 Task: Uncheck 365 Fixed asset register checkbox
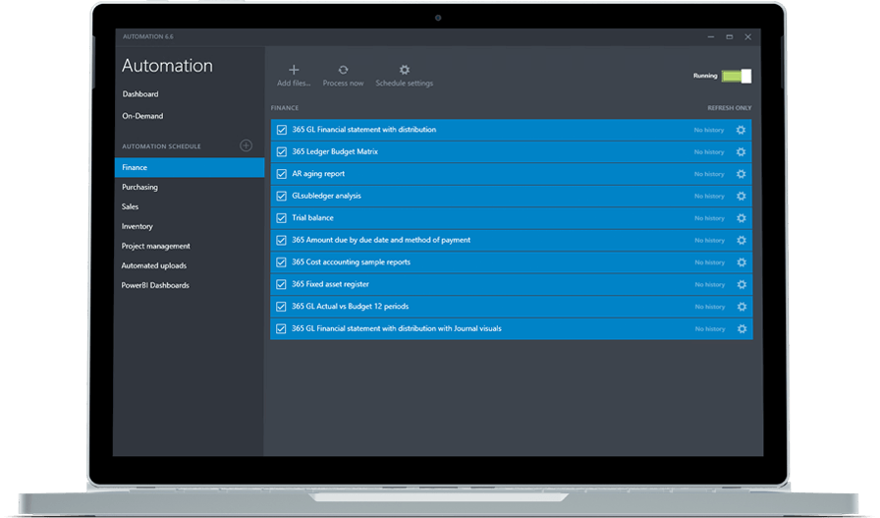281,284
